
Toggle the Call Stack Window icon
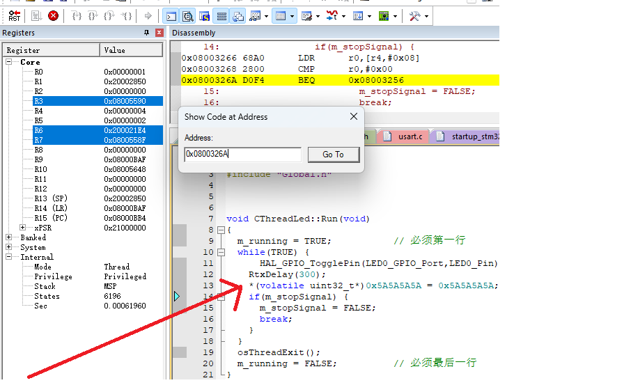click(237, 16)
